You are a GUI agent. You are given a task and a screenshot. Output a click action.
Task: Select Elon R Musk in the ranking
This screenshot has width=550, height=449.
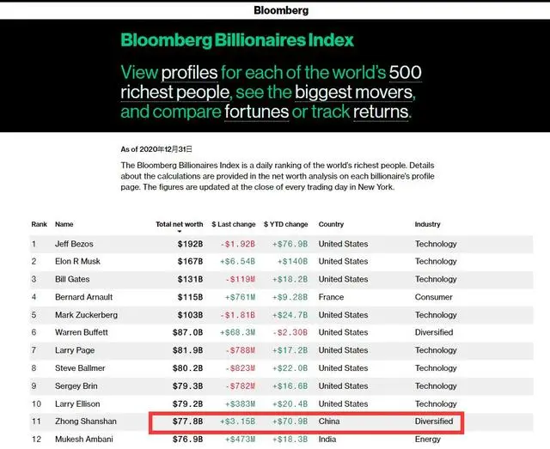tap(79, 261)
